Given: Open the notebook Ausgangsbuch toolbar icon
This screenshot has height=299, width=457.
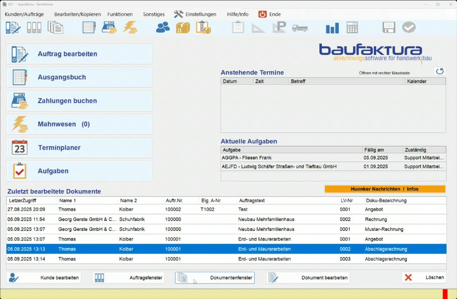Looking at the screenshot, I should pyautogui.click(x=89, y=28).
